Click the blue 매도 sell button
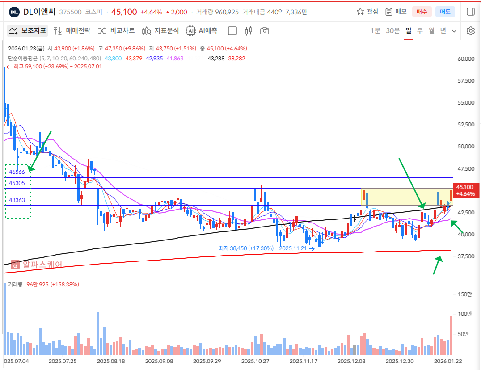 445,12
